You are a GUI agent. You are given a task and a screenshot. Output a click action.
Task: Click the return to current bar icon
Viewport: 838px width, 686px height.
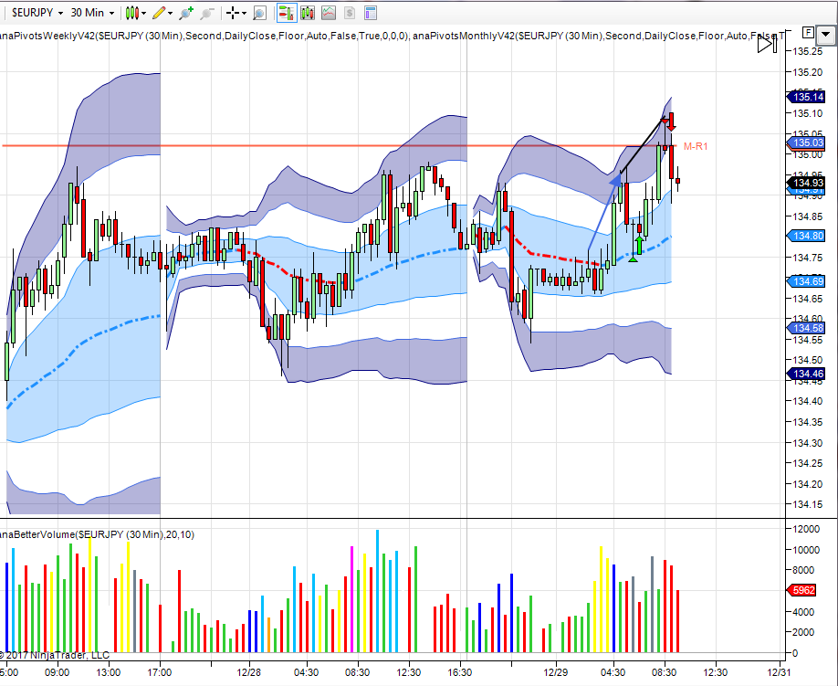pyautogui.click(x=768, y=44)
